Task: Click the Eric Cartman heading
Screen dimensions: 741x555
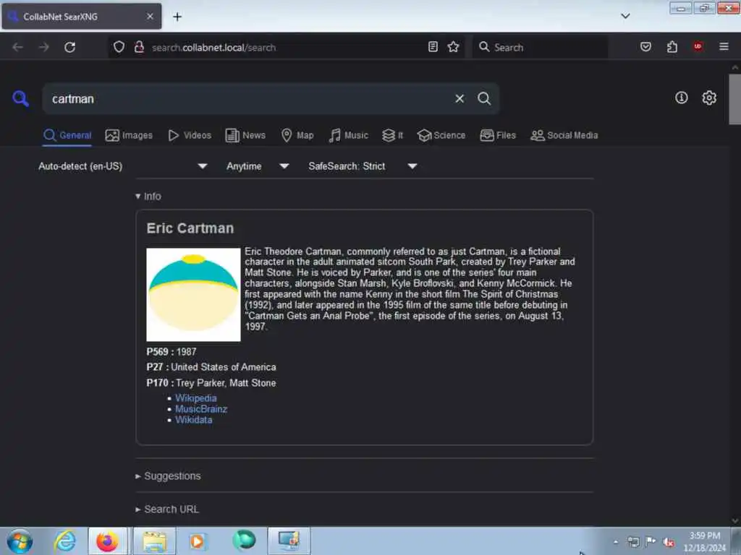Action: (x=190, y=228)
